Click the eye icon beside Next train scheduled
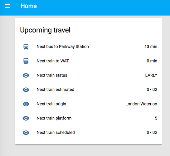The image size is (170, 156). pyautogui.click(x=26, y=133)
